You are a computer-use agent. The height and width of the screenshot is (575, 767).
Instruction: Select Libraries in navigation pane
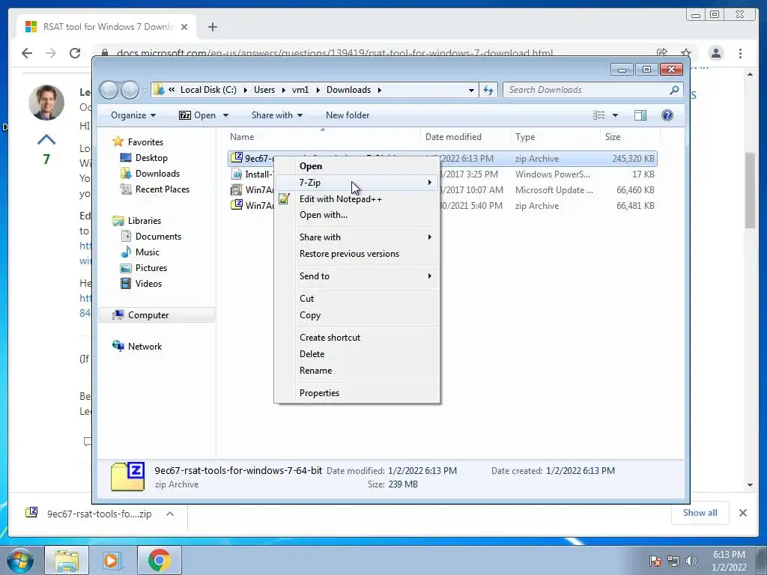[x=137, y=221]
